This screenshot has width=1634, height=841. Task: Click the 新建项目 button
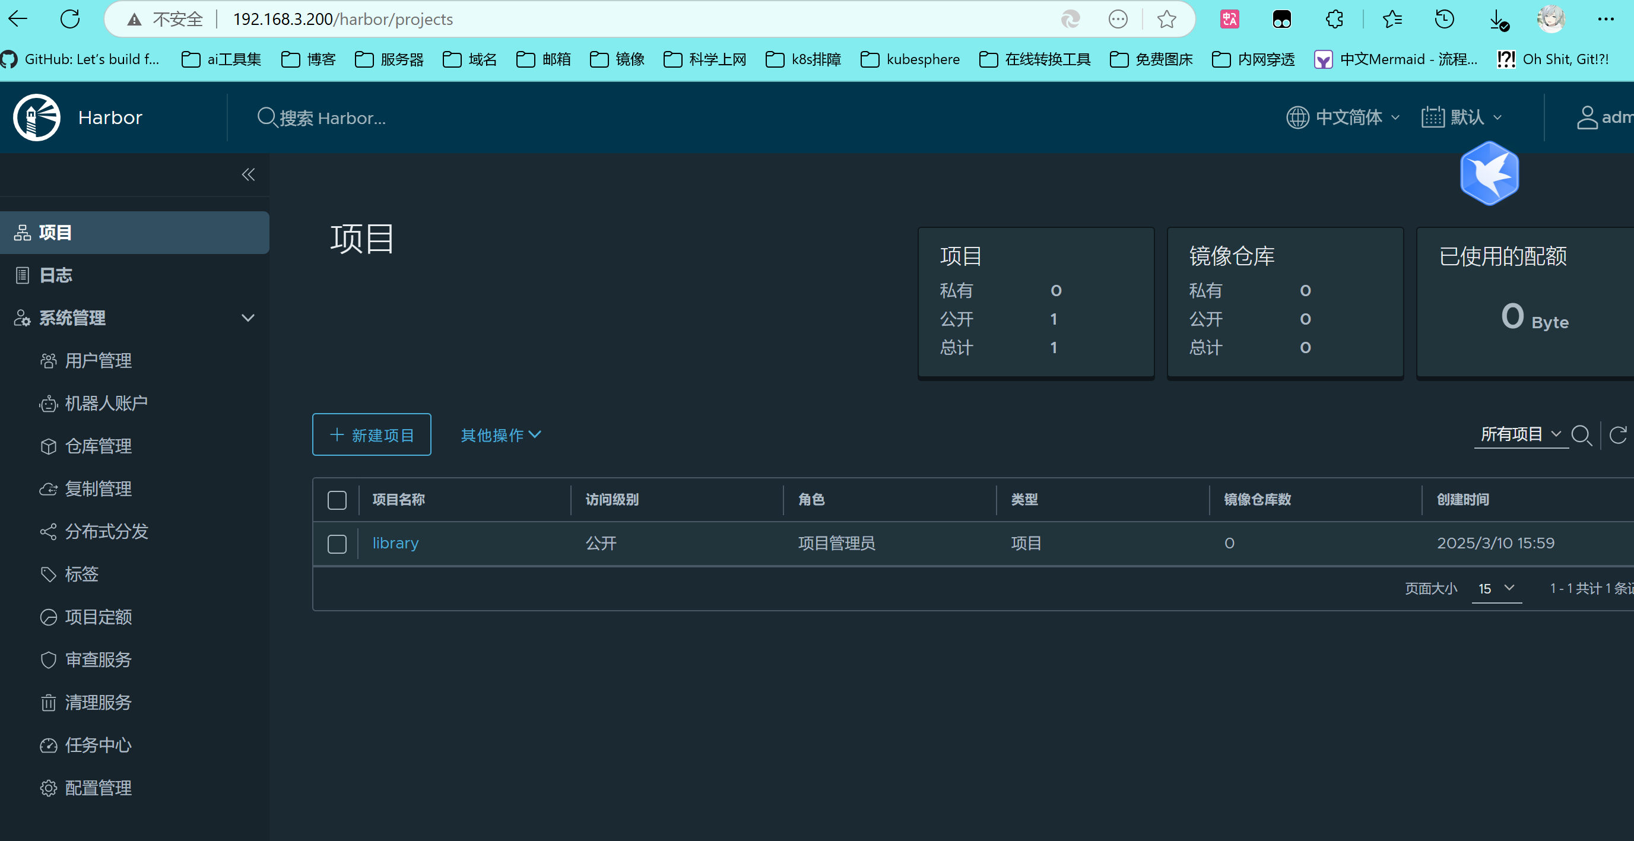tap(372, 435)
